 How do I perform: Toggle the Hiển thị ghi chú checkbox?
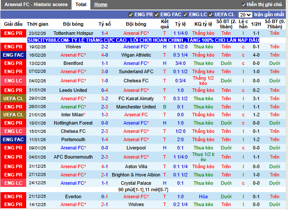click(243, 5)
